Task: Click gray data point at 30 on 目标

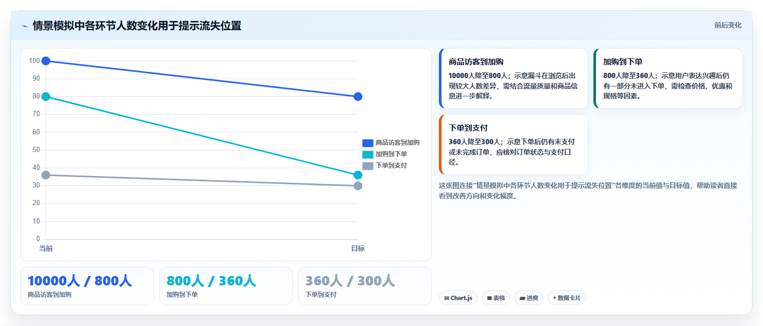Action: (x=358, y=186)
